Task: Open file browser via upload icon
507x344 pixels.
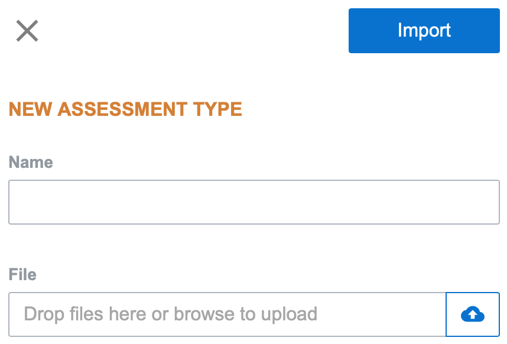Action: coord(472,314)
